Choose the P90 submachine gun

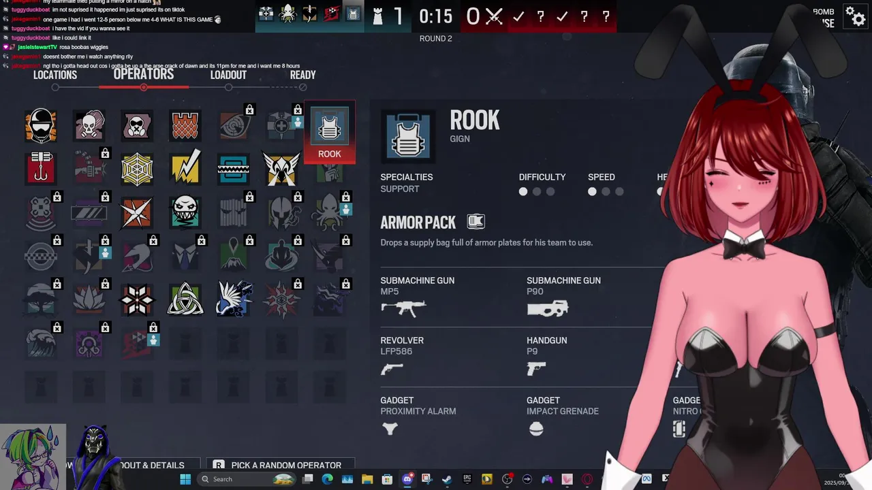(548, 308)
